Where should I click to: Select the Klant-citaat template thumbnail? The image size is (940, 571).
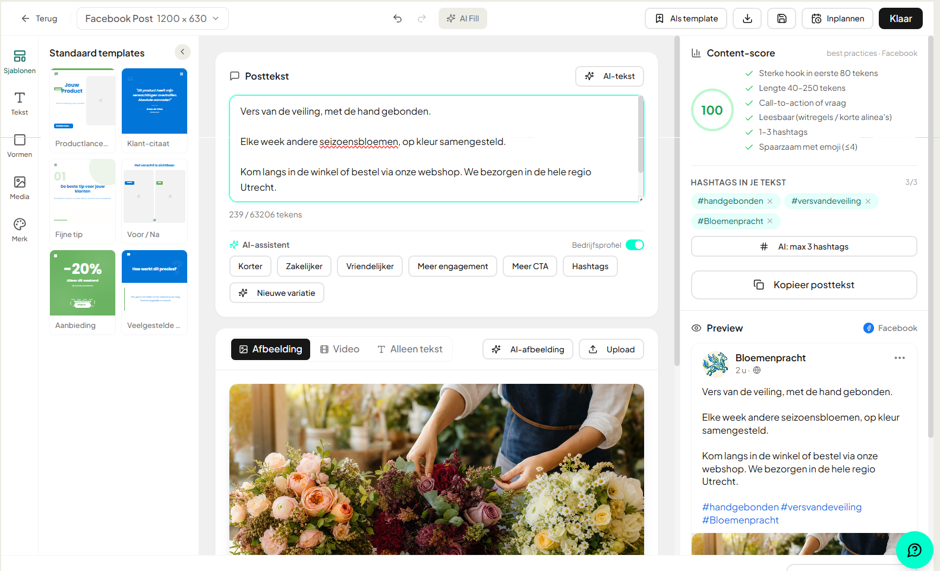coord(154,110)
